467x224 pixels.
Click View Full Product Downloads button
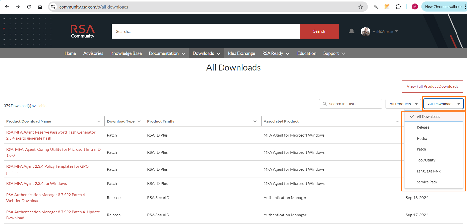(432, 86)
